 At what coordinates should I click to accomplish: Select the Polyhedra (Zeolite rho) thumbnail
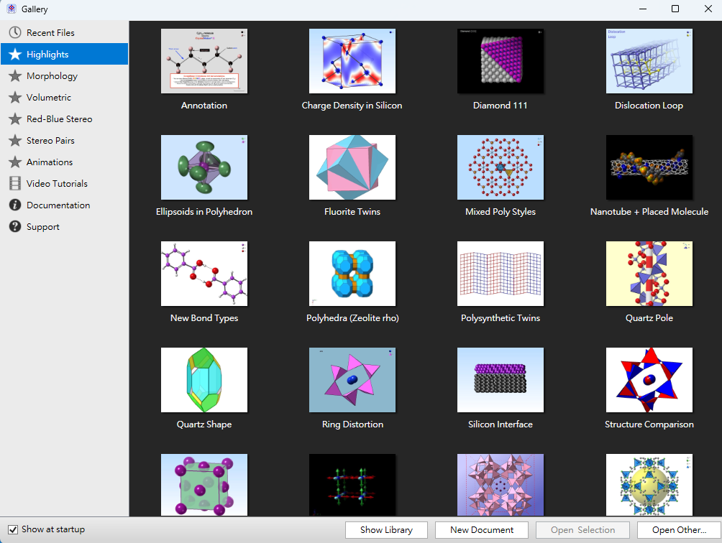(x=352, y=274)
